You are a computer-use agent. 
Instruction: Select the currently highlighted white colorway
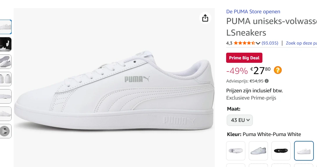303,151
